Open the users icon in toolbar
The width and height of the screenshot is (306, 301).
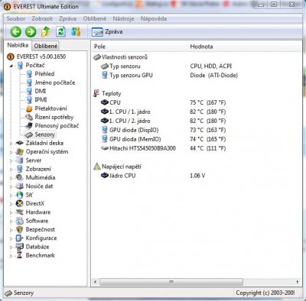(76, 32)
